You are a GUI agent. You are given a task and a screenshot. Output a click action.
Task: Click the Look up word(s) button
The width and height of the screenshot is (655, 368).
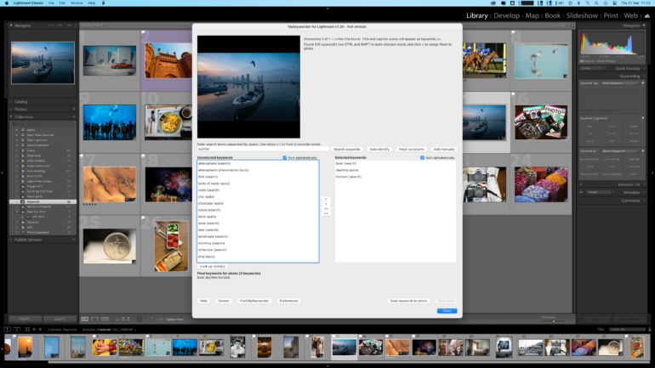(x=212, y=266)
